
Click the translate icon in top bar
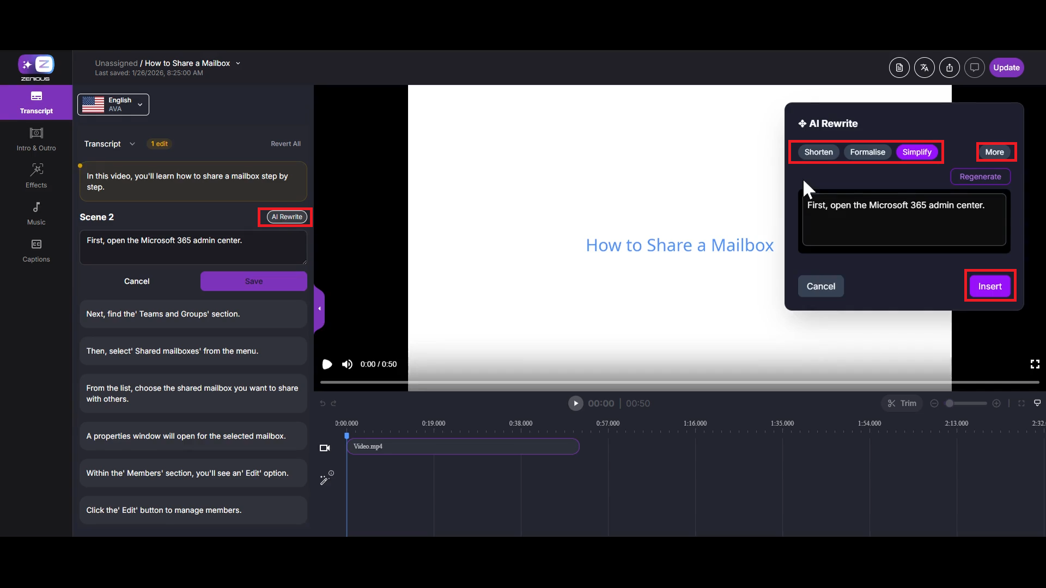(x=924, y=68)
